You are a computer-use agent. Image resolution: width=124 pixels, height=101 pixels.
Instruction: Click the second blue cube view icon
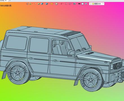pyautogui.click(x=47, y=4)
